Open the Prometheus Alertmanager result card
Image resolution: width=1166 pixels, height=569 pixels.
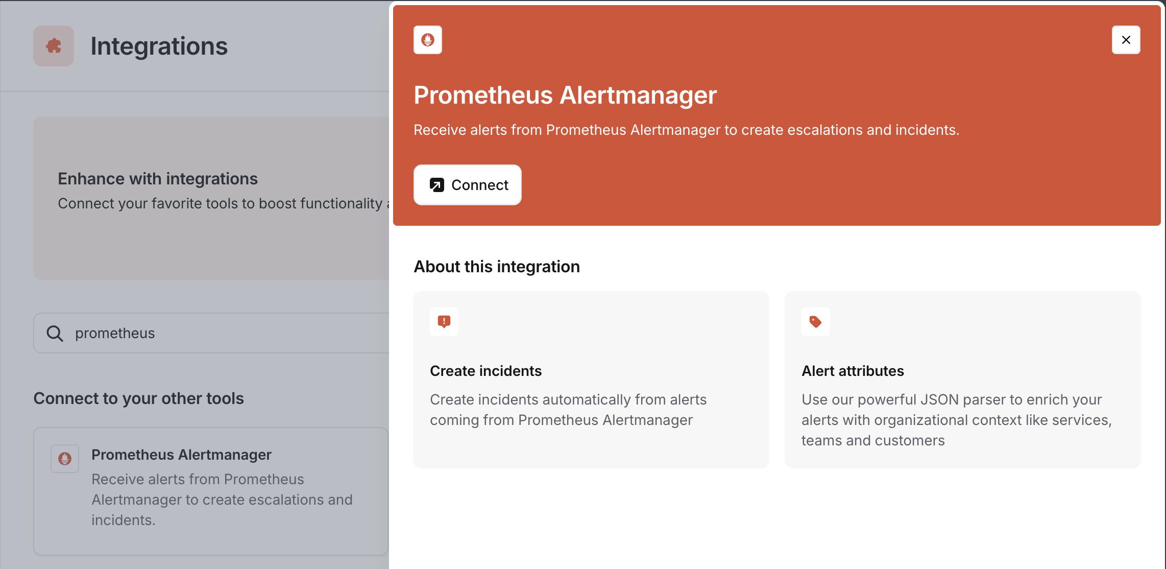(x=211, y=491)
